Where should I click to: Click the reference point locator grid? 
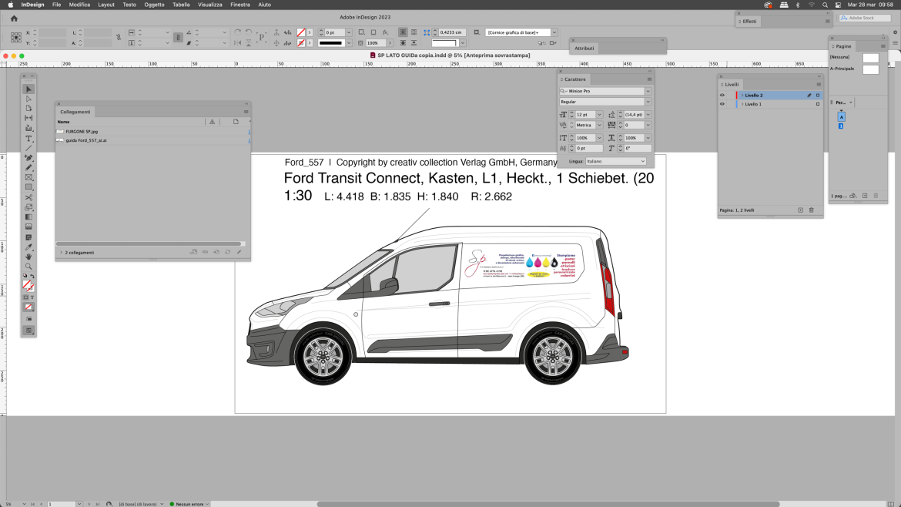(x=16, y=37)
